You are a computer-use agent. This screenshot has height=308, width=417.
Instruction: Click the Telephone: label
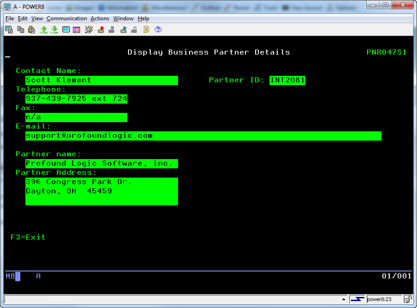(x=40, y=89)
